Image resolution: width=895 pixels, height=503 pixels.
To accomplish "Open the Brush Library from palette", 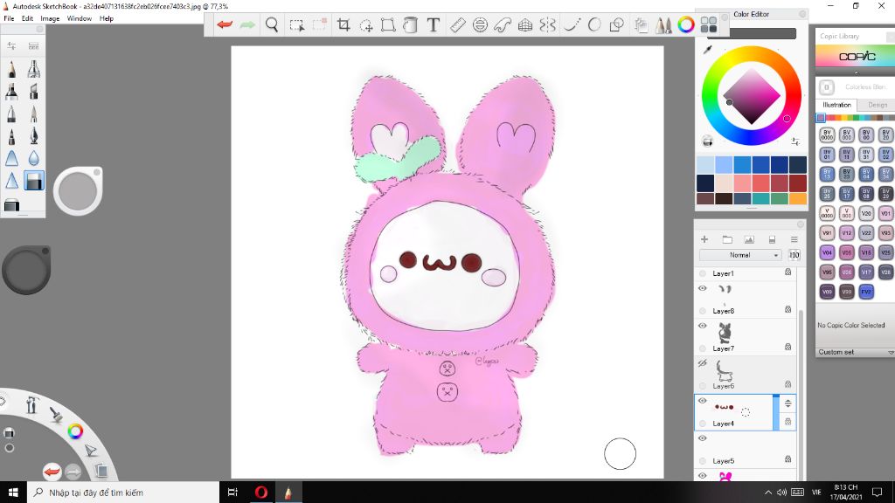I will pyautogui.click(x=34, y=45).
